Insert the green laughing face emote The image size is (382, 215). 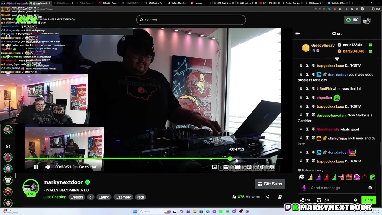coord(372,177)
